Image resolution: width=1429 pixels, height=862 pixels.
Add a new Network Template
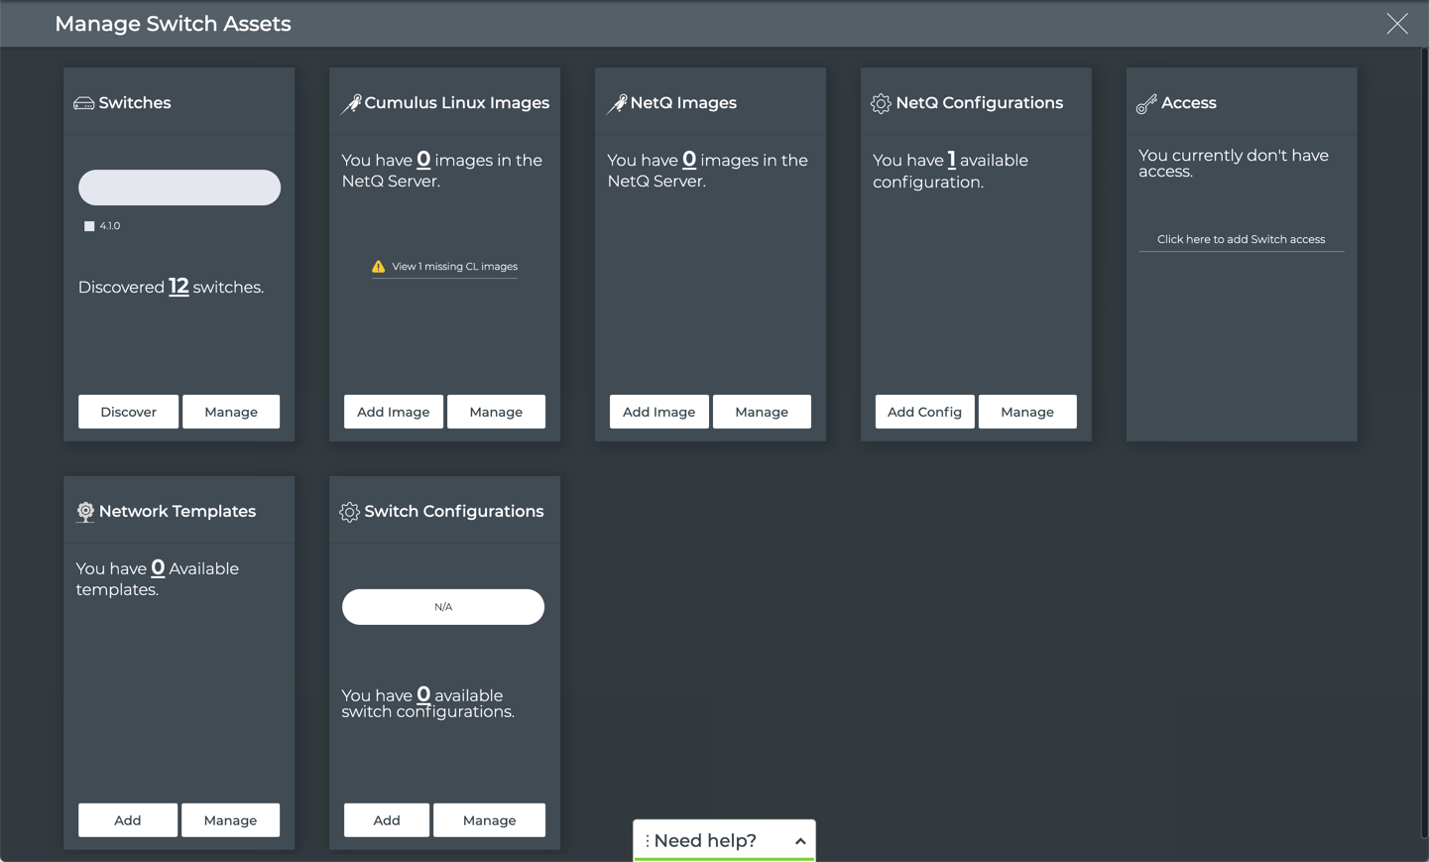[x=128, y=820]
